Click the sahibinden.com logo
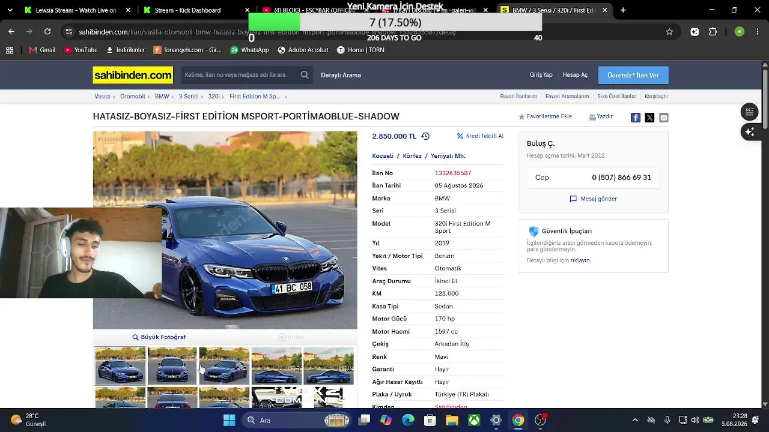 pos(133,75)
